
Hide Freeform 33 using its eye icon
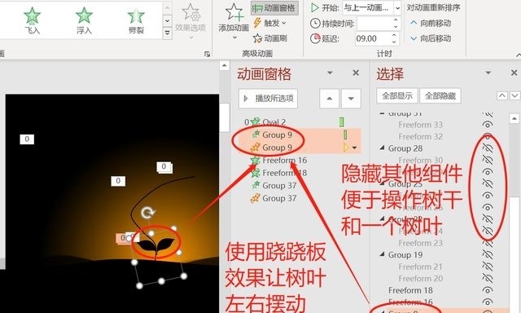coord(487,125)
